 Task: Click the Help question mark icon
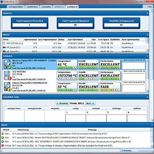tap(146, 7)
